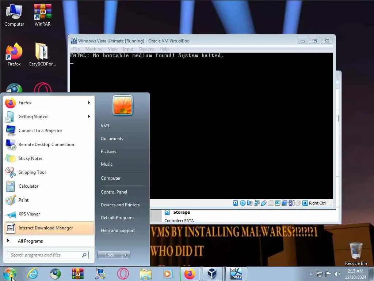The width and height of the screenshot is (374, 281).
Task: Open Control Panel from Start menu
Action: pos(114,192)
